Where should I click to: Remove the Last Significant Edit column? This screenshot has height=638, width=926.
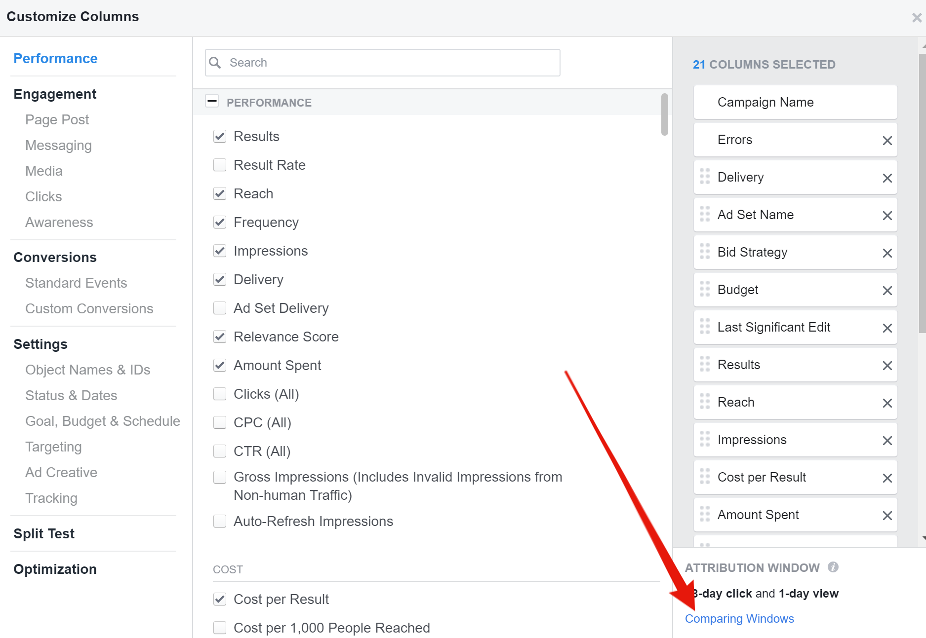(887, 328)
